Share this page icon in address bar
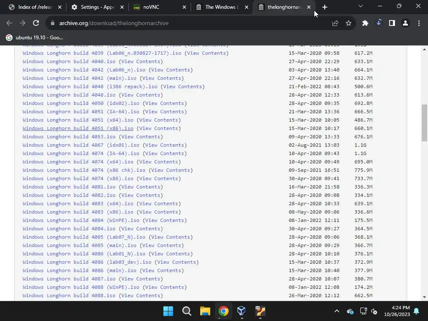 click(x=335, y=23)
